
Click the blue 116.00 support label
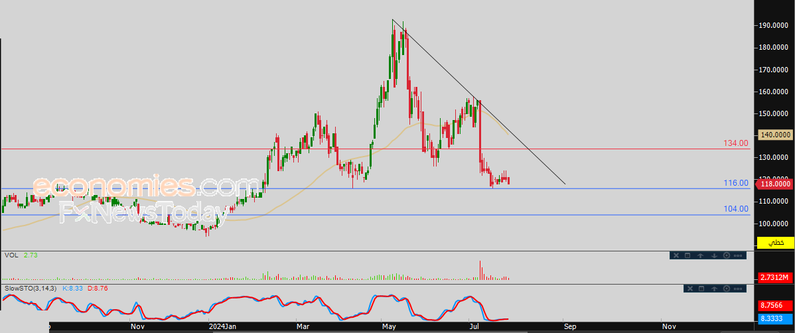tap(736, 182)
